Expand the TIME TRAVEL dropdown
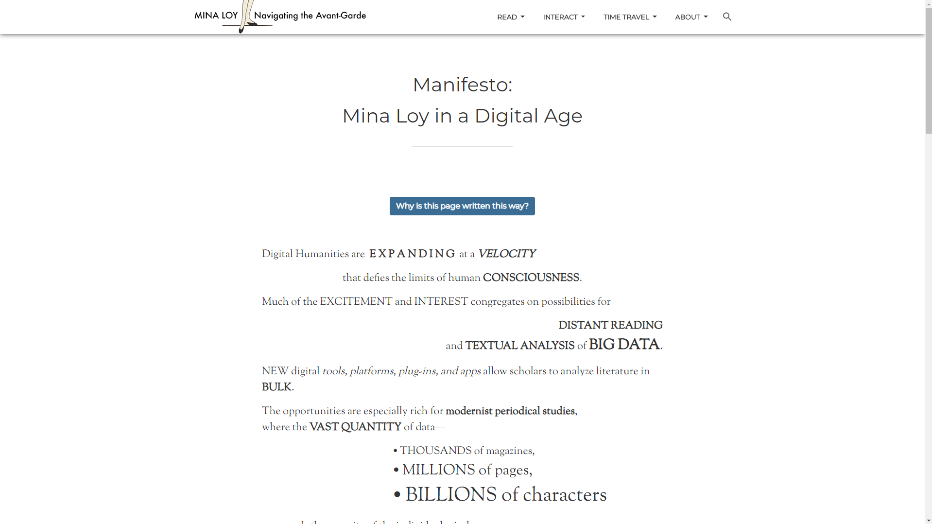This screenshot has width=932, height=524. pos(630,17)
